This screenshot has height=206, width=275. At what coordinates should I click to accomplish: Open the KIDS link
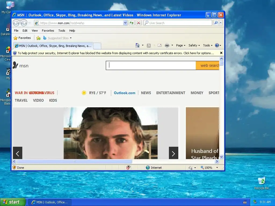point(53,100)
